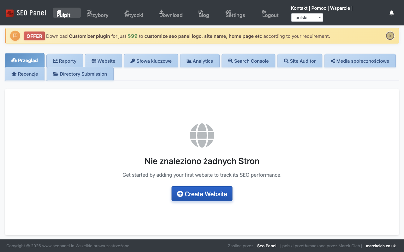Switch to the Recenzje tab

point(25,74)
